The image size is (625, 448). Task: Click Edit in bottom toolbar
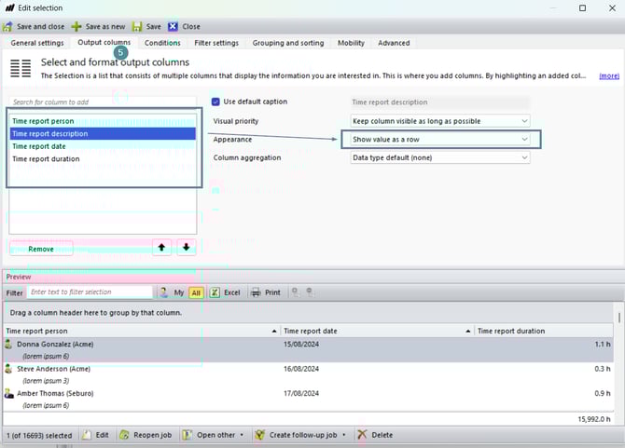(x=95, y=435)
